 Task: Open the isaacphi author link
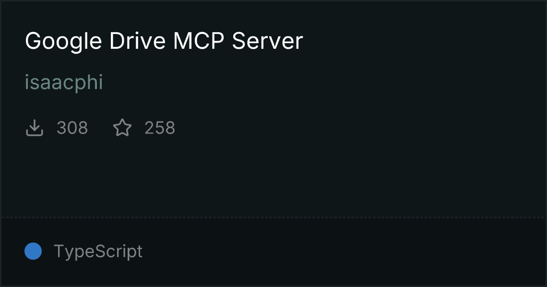tap(64, 82)
